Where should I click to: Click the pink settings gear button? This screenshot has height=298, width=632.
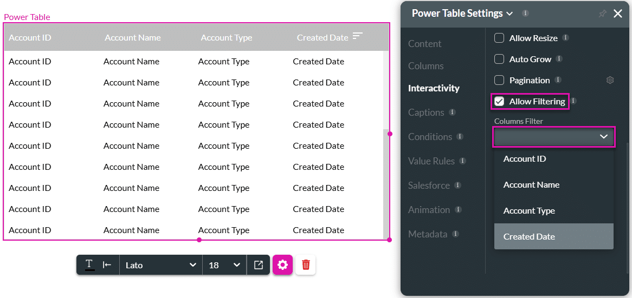click(x=282, y=265)
